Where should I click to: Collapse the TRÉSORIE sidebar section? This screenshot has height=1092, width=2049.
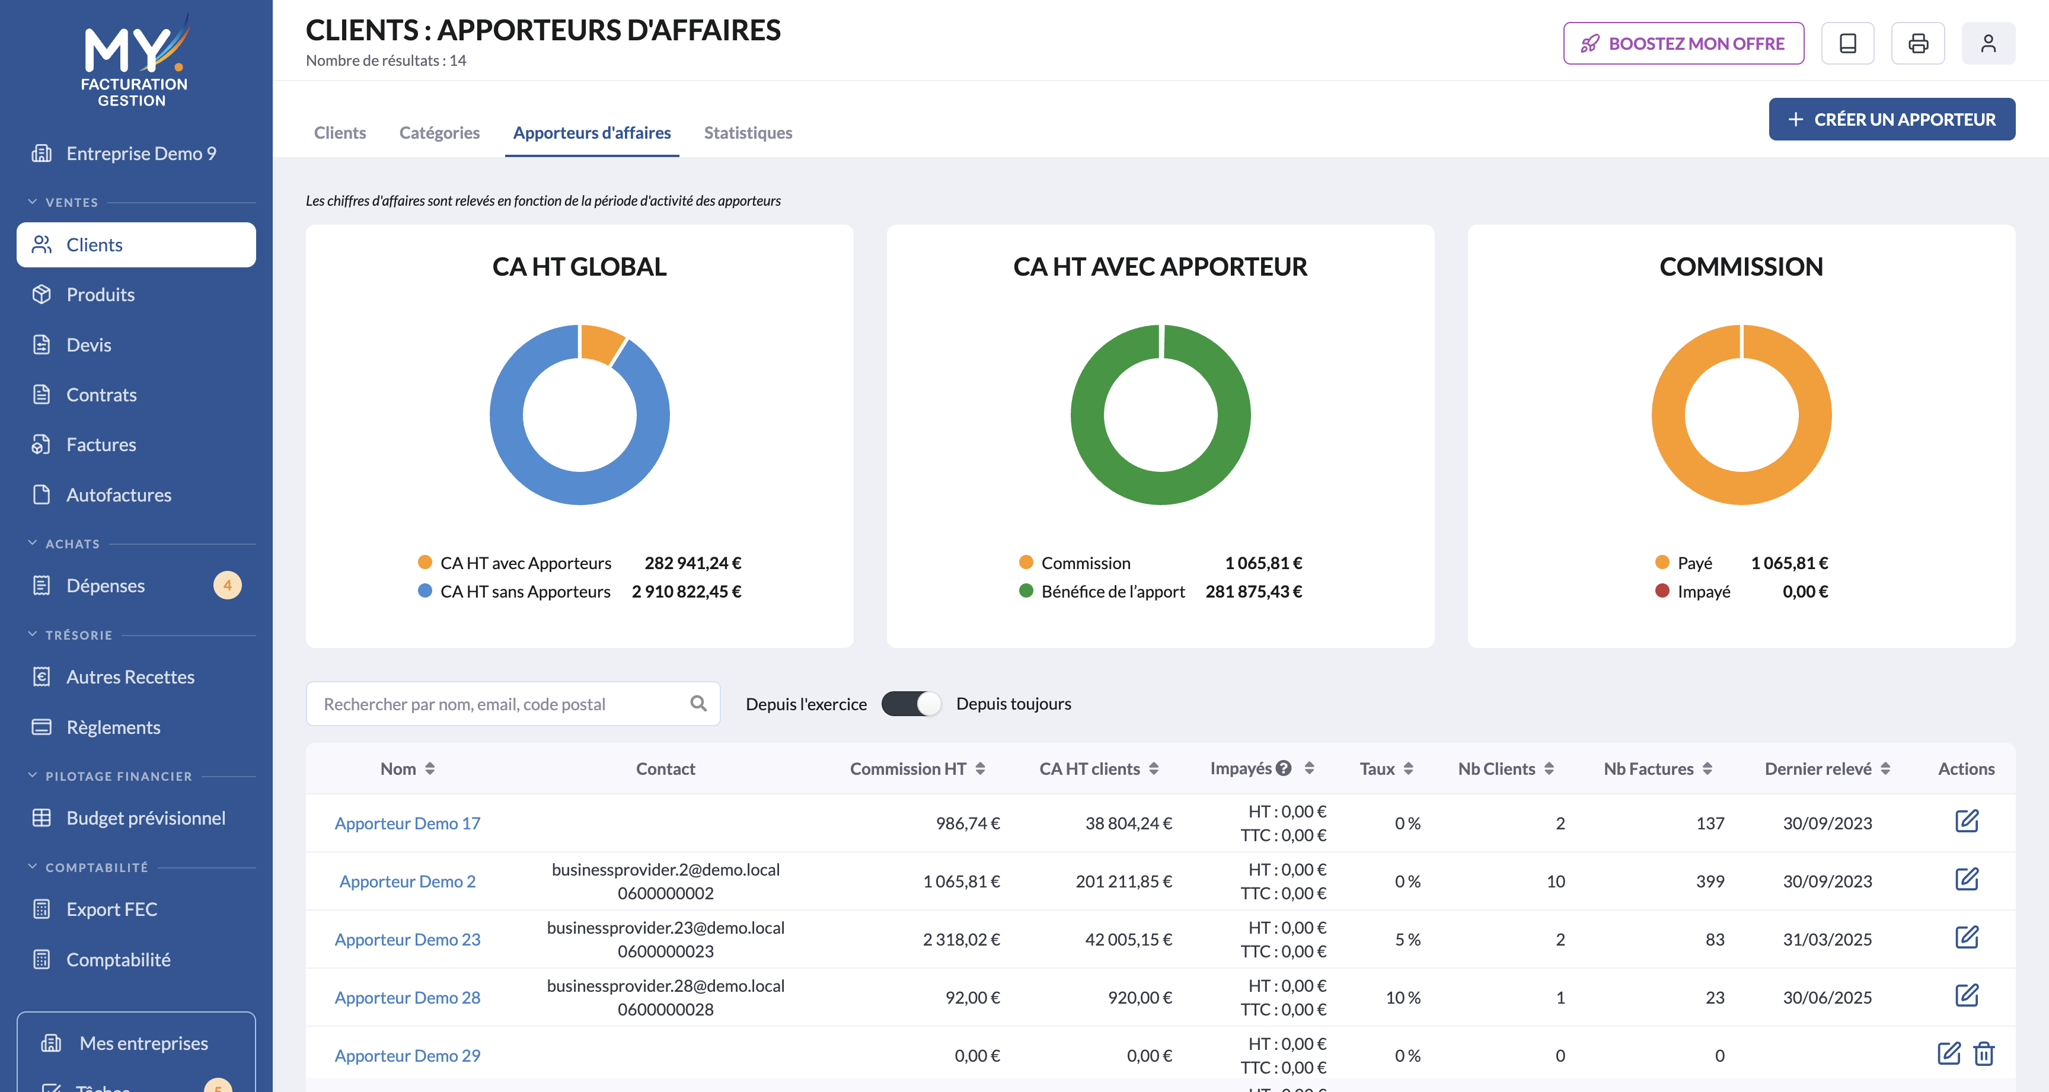coord(33,635)
